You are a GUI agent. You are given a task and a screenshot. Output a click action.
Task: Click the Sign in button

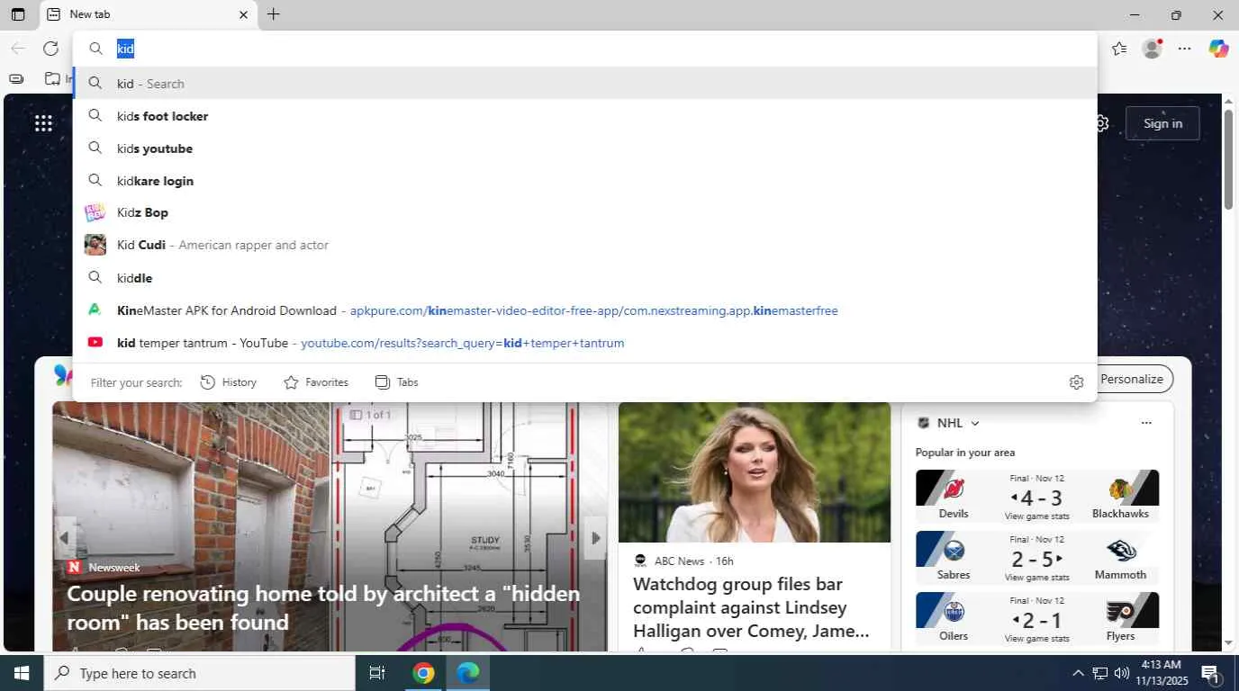[x=1162, y=123]
